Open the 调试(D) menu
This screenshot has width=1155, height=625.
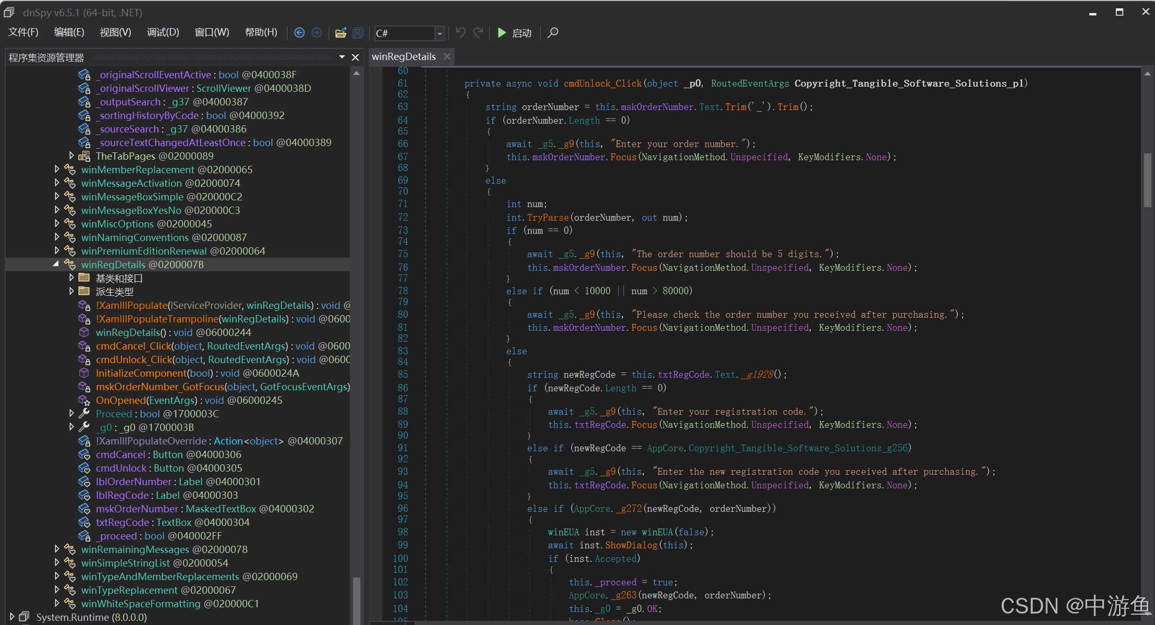163,32
